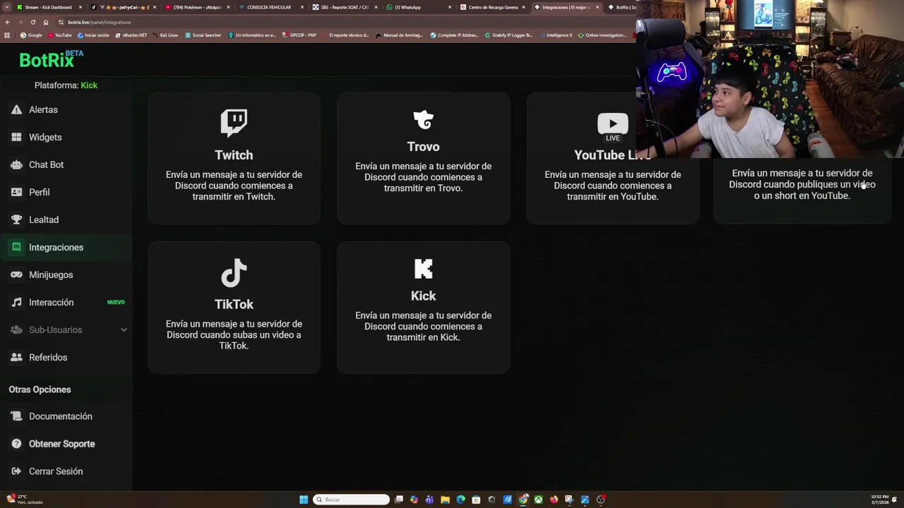Open File Explorer from the taskbar
904x508 pixels.
[445, 500]
